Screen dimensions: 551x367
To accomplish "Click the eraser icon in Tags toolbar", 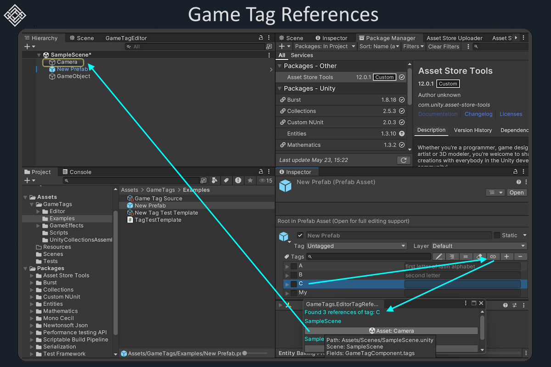I will click(479, 257).
